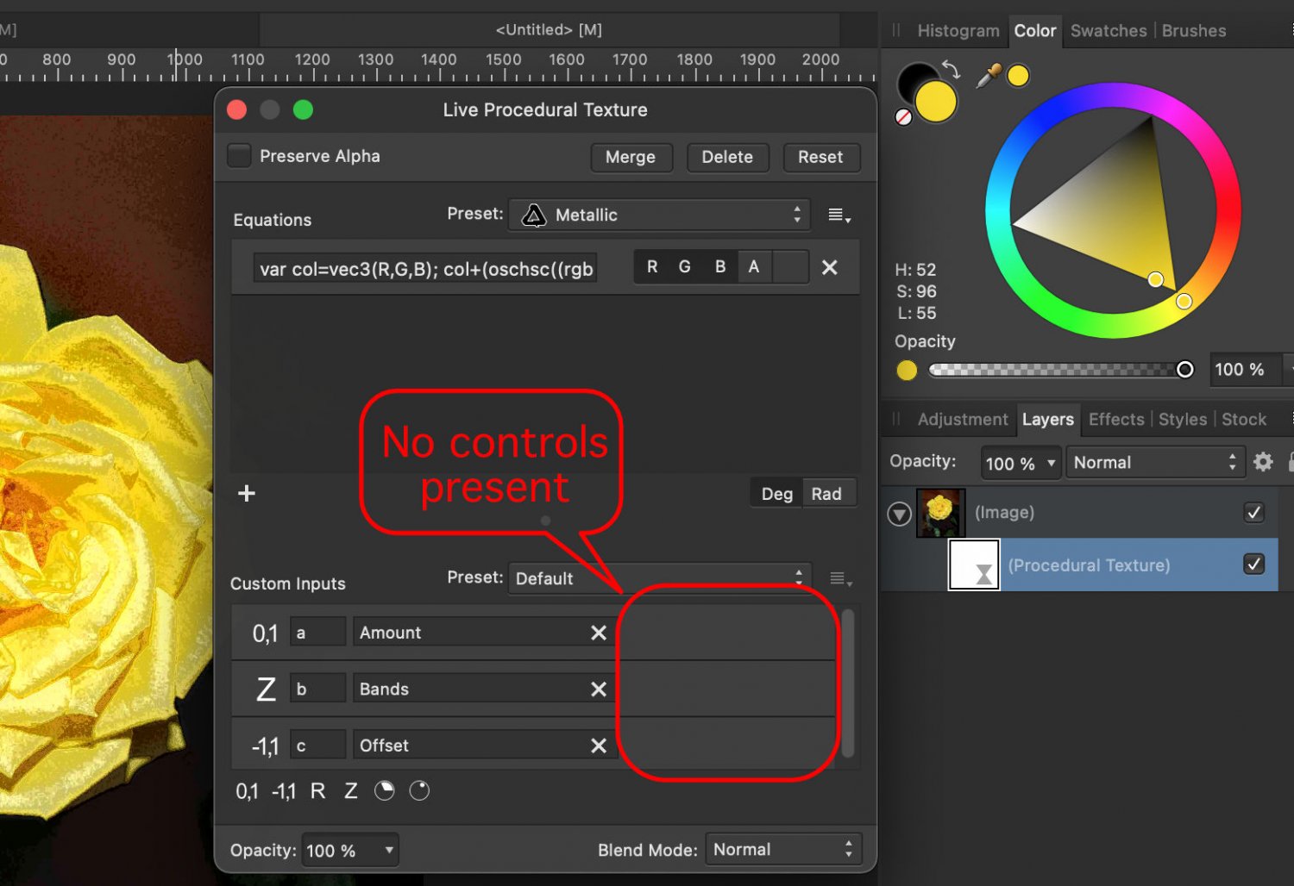Remove the Bands input with its X
This screenshot has width=1294, height=886.
click(x=599, y=689)
